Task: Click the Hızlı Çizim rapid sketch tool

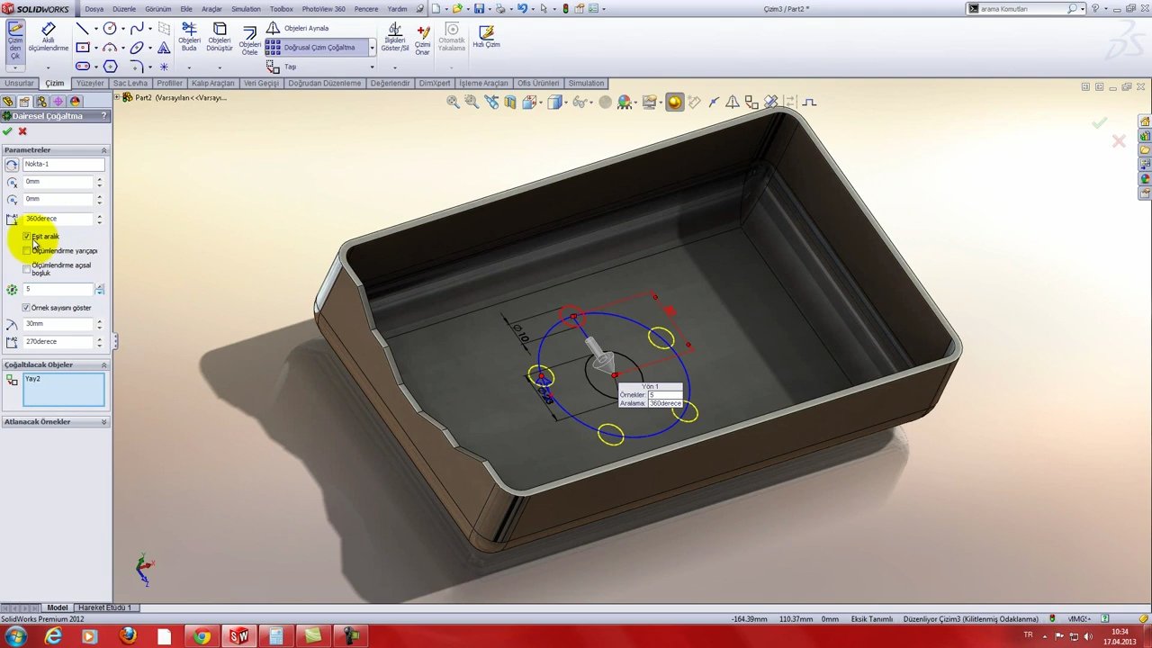Action: 486,37
